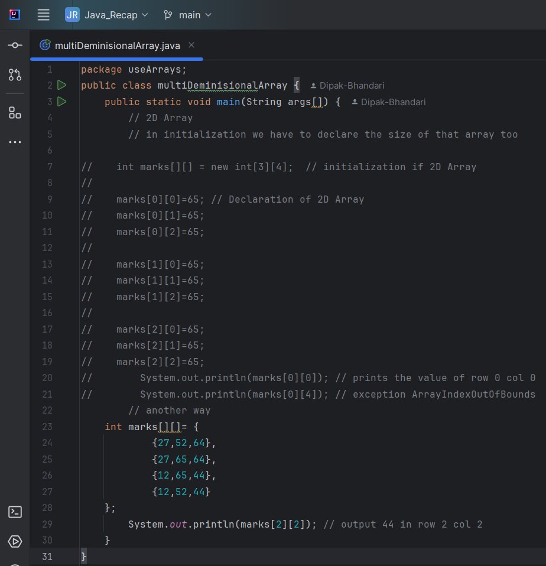
Task: Open the Terminal tool window
Action: tap(14, 513)
